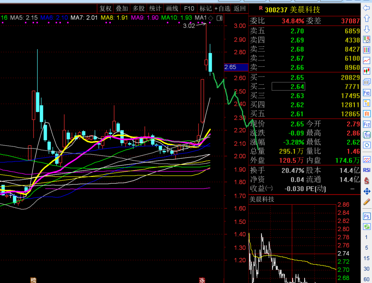Click the 美晨科技 intraday chart title
This screenshot has height=283, width=372.
[262, 199]
